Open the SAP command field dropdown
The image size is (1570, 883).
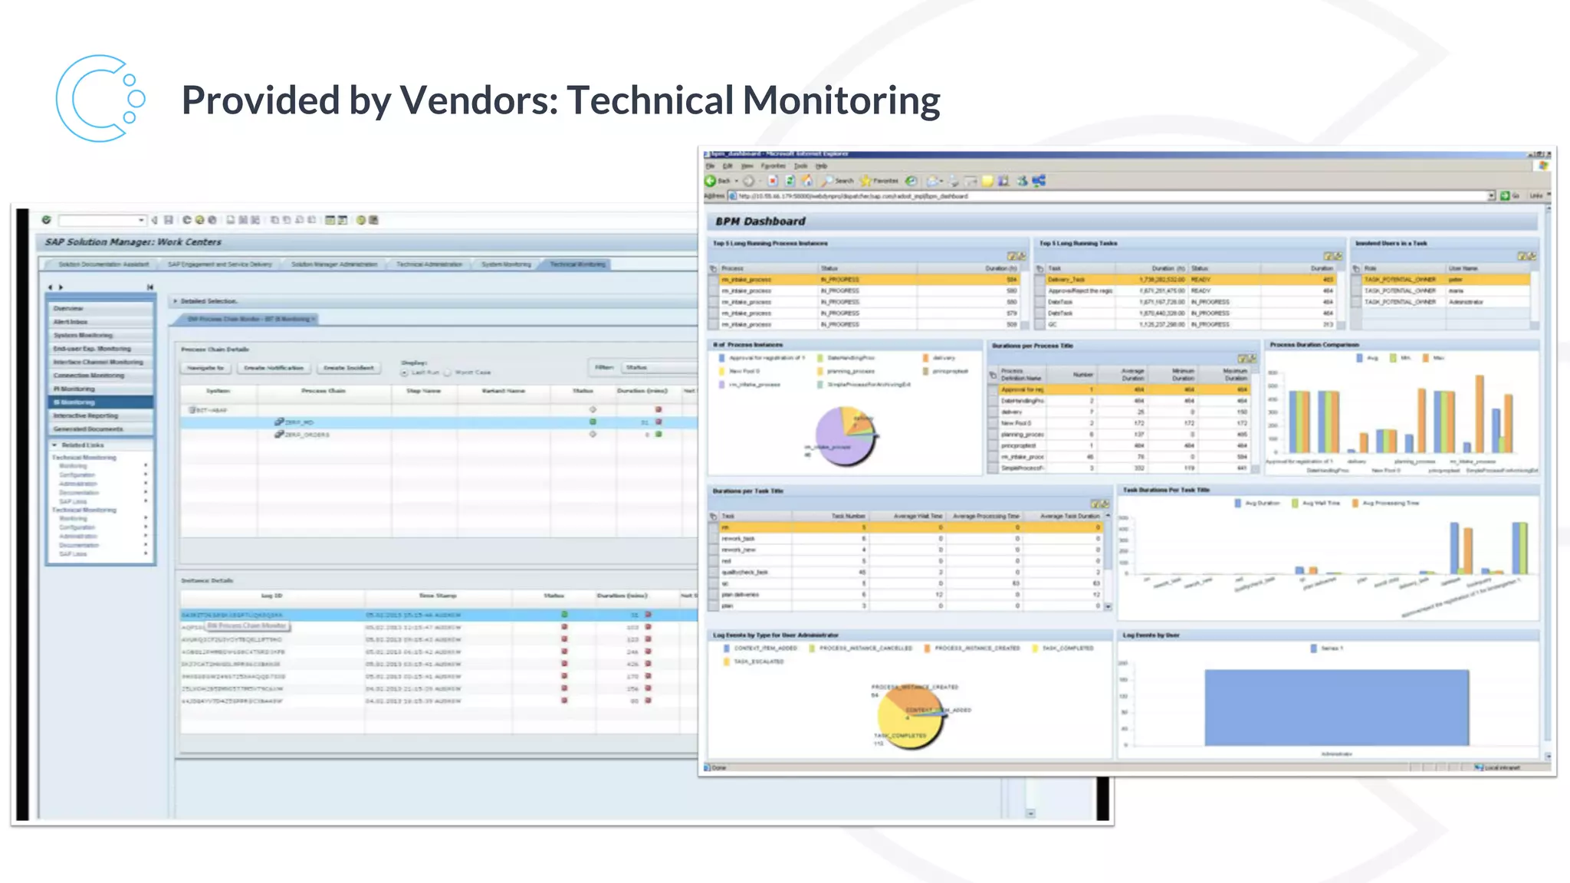tap(141, 220)
